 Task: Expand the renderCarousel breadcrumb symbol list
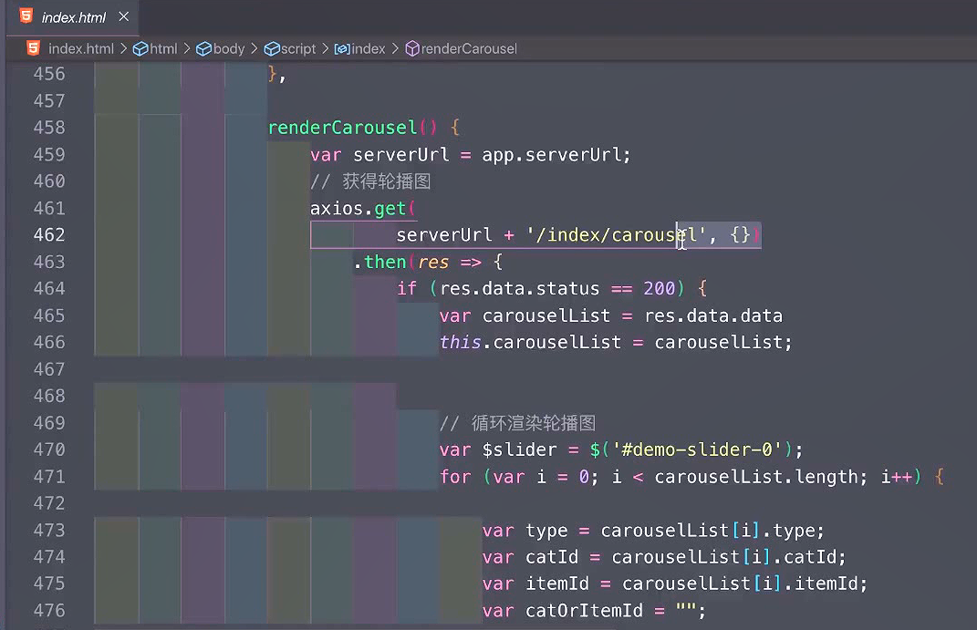pos(469,48)
